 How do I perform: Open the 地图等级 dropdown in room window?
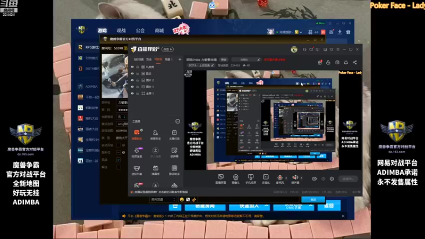pos(122,117)
